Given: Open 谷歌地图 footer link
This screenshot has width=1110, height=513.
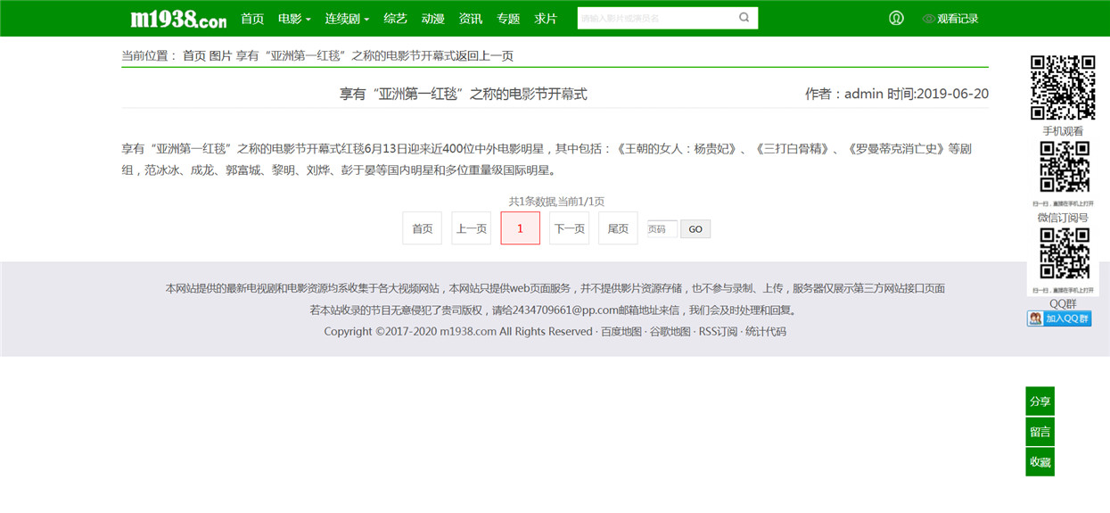Looking at the screenshot, I should point(670,331).
